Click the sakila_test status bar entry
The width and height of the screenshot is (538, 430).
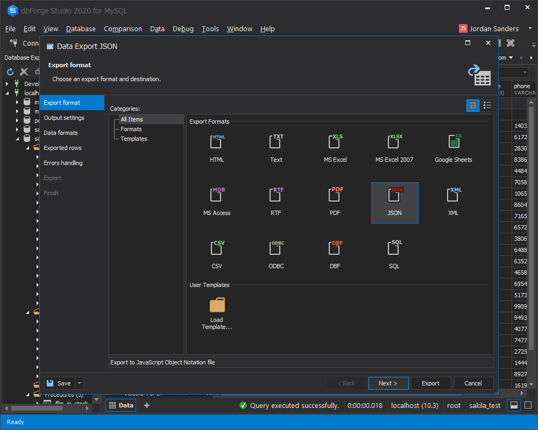pyautogui.click(x=485, y=405)
